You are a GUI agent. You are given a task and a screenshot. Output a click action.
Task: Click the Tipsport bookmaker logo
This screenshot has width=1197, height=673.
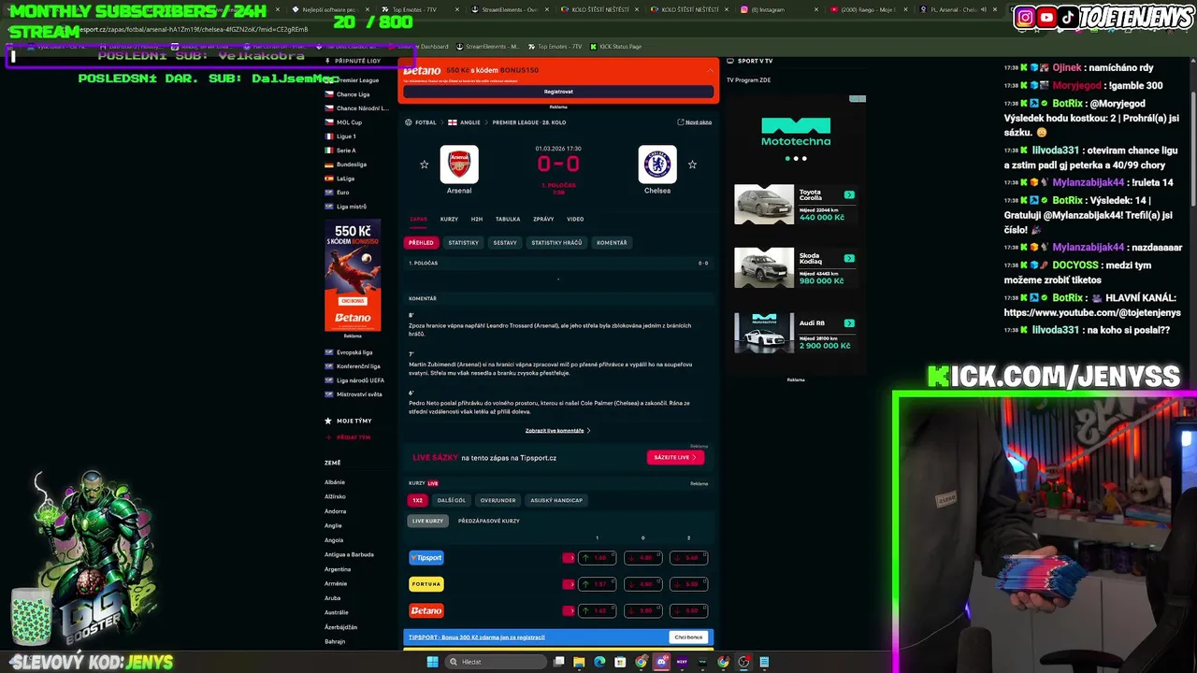(426, 558)
